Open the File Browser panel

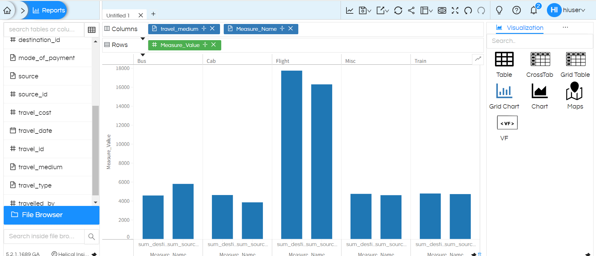(x=52, y=215)
